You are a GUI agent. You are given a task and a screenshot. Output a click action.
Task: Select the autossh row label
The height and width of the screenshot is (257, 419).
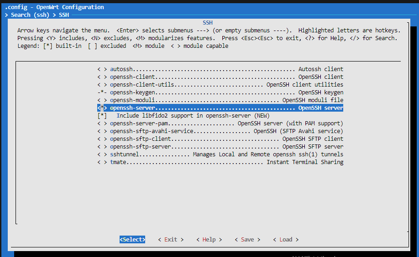coord(121,69)
